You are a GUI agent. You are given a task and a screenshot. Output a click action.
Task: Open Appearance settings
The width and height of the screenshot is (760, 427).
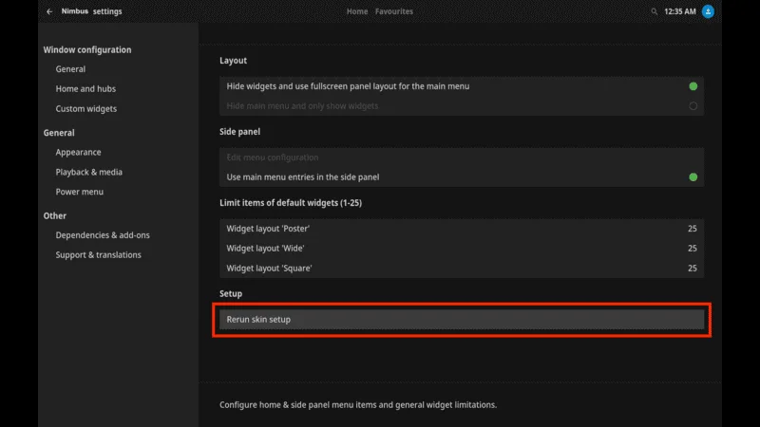[x=78, y=152]
